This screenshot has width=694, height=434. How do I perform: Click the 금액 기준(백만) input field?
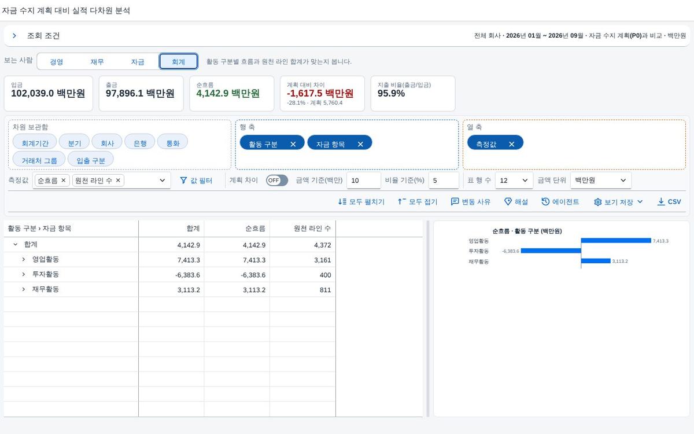point(364,181)
